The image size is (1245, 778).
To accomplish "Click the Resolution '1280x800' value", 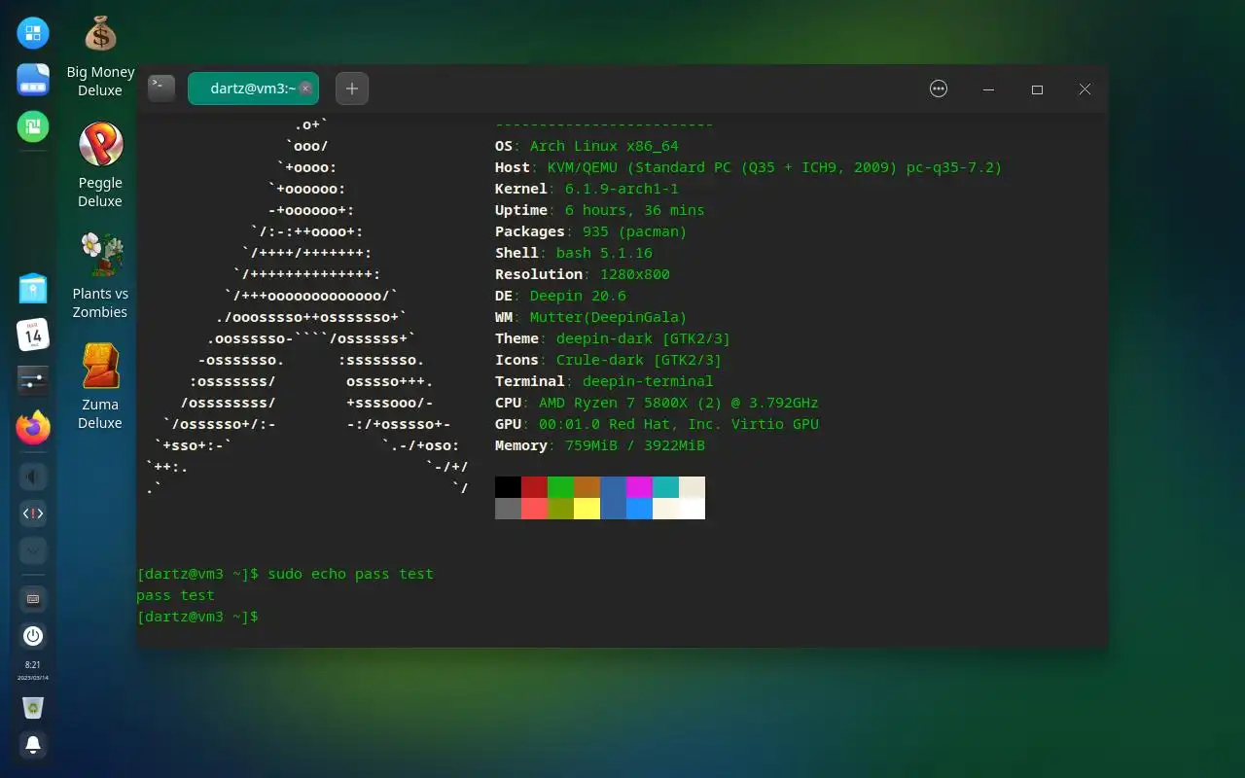I will pos(634,274).
